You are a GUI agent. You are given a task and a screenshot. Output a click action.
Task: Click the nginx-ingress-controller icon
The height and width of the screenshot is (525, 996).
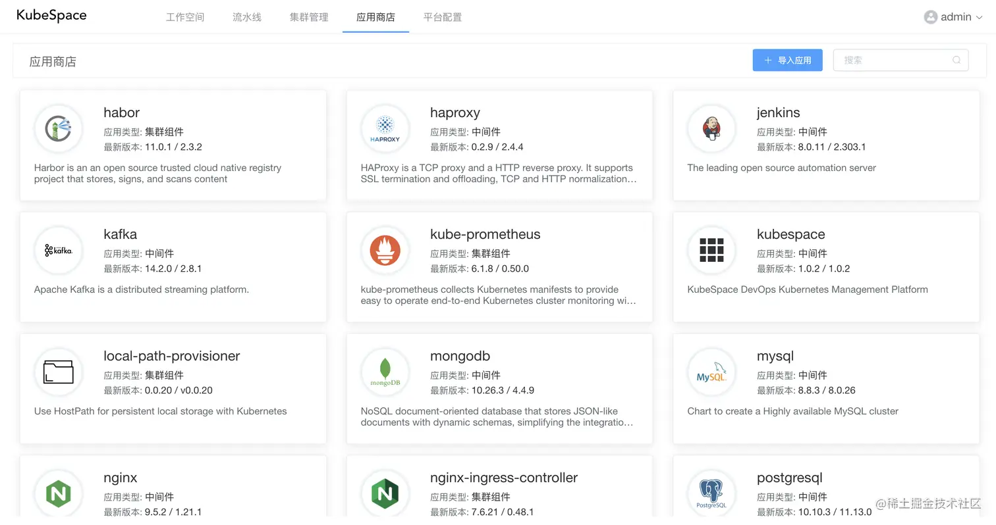click(x=385, y=493)
